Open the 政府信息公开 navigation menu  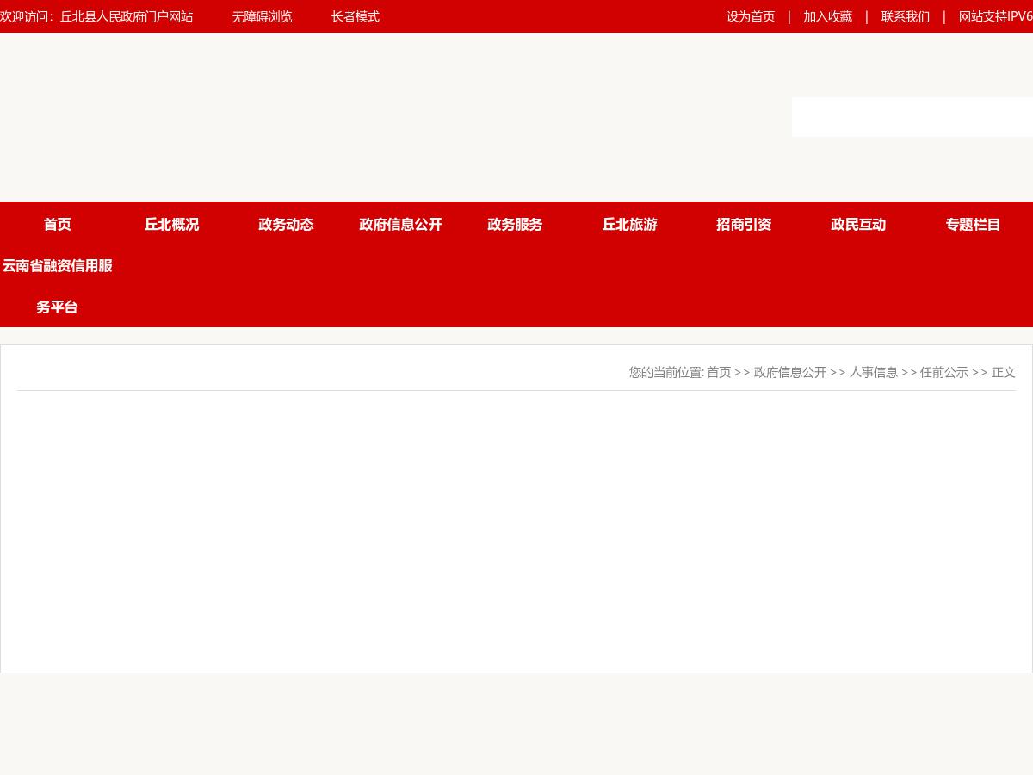pyautogui.click(x=400, y=224)
